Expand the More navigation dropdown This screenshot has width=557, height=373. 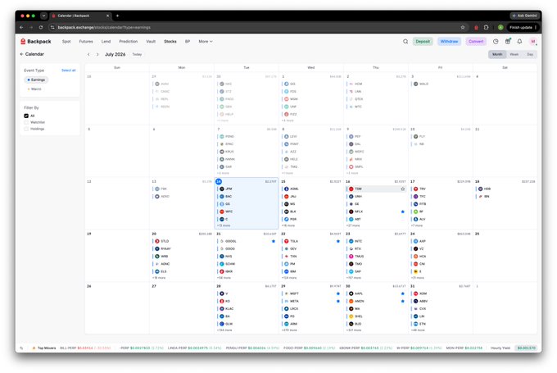pyautogui.click(x=206, y=42)
